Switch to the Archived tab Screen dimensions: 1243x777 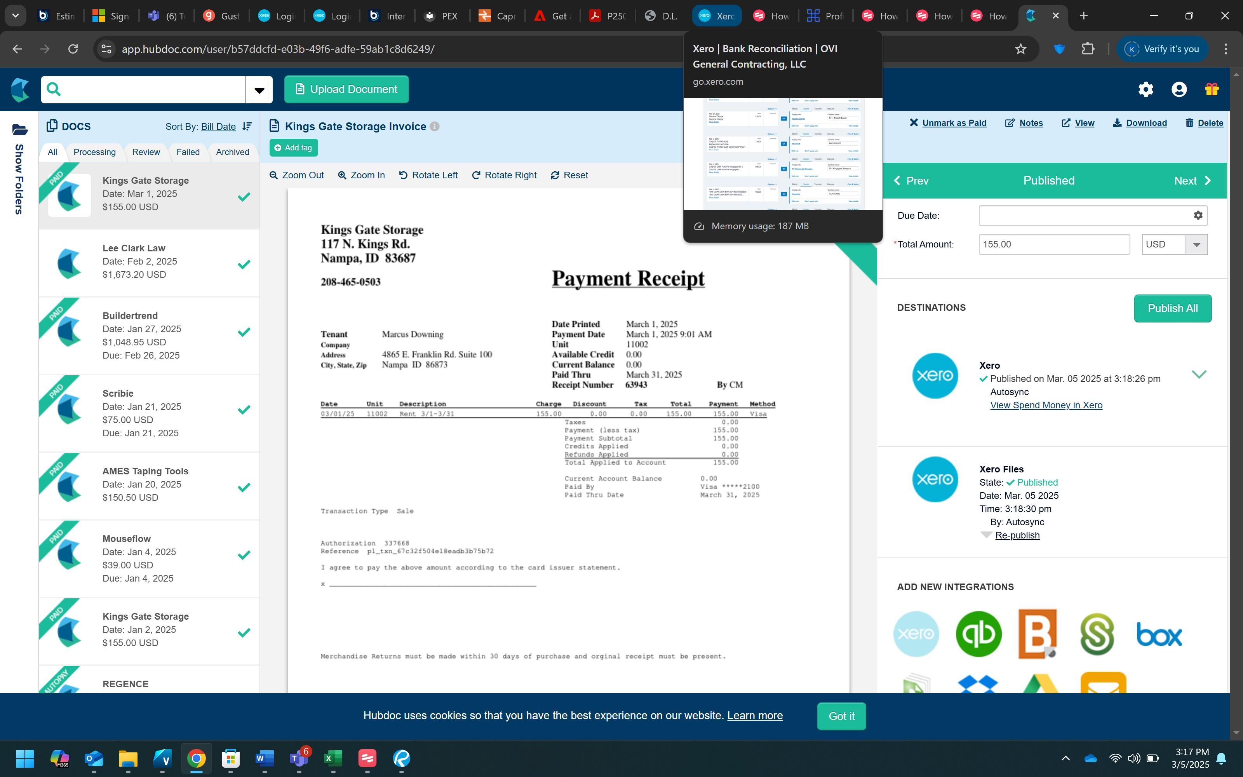pos(232,152)
